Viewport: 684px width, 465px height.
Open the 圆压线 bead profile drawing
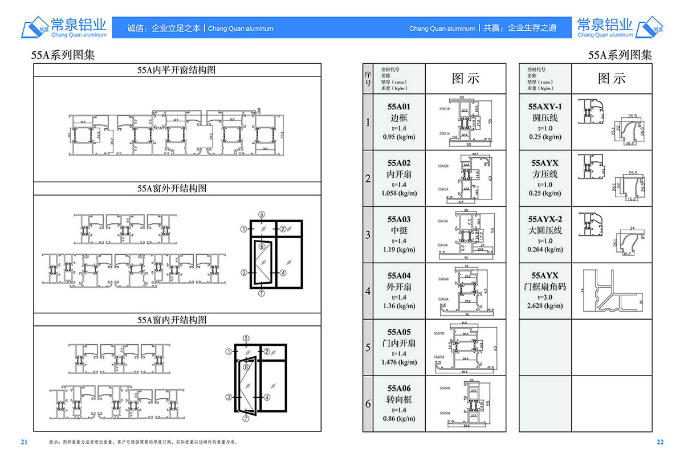tap(612, 122)
